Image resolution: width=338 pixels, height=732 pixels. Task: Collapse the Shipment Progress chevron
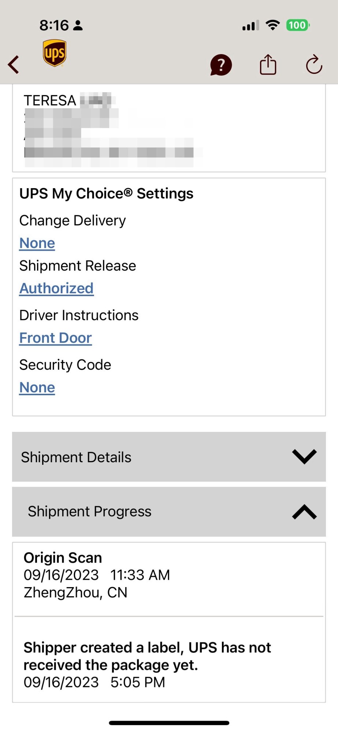click(x=304, y=511)
